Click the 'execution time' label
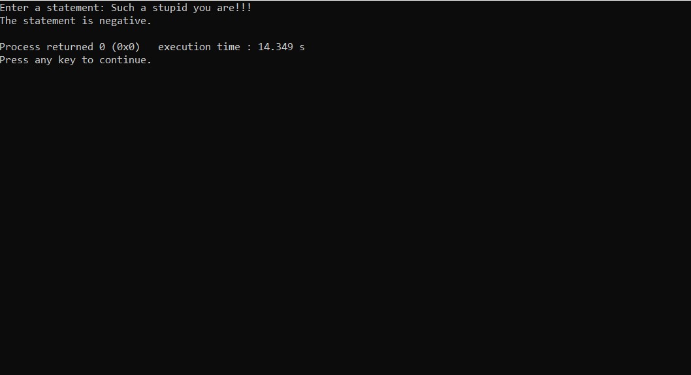The height and width of the screenshot is (375, 691). 199,47
